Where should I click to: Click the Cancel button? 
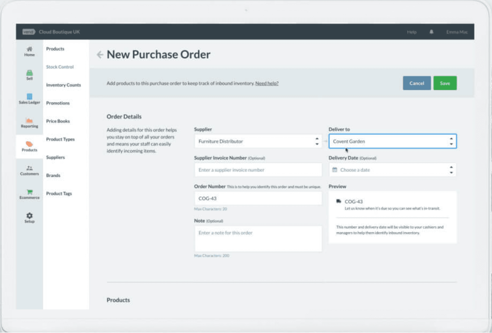click(x=417, y=83)
